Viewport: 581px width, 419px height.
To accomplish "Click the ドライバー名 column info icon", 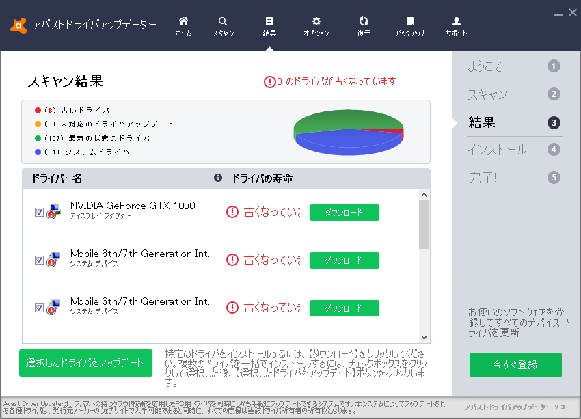I will click(x=218, y=178).
